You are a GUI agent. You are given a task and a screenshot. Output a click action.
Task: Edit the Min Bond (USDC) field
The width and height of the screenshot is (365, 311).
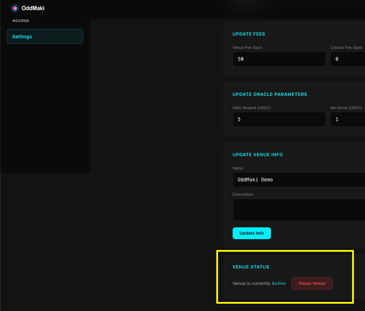coord(348,120)
